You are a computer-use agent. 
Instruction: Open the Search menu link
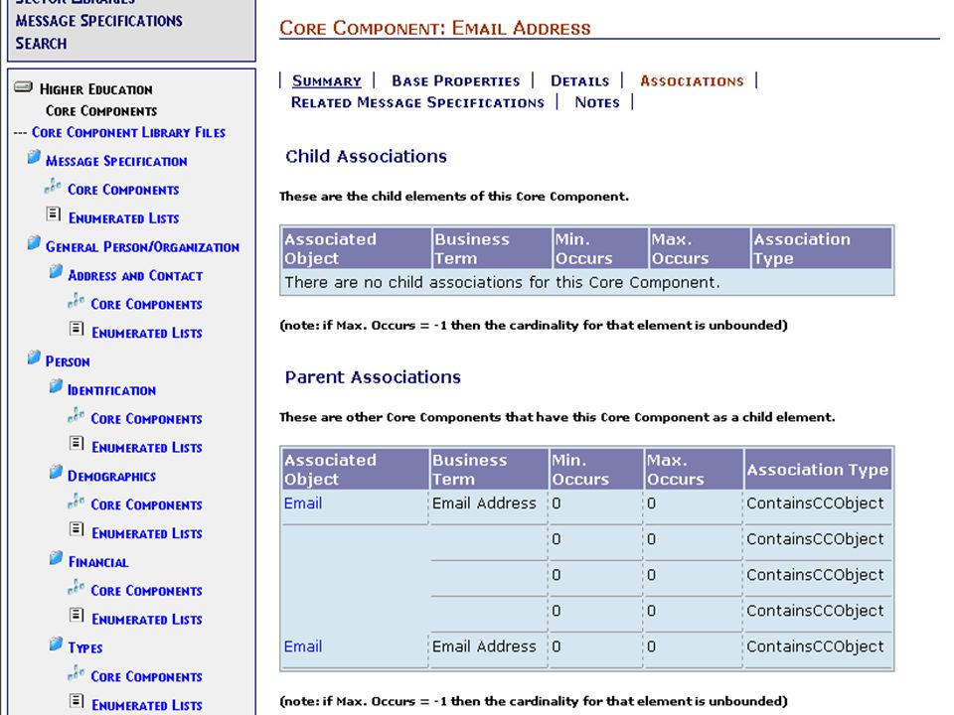click(41, 43)
